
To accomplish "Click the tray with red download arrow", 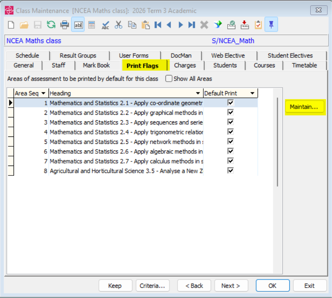I will [244, 25].
